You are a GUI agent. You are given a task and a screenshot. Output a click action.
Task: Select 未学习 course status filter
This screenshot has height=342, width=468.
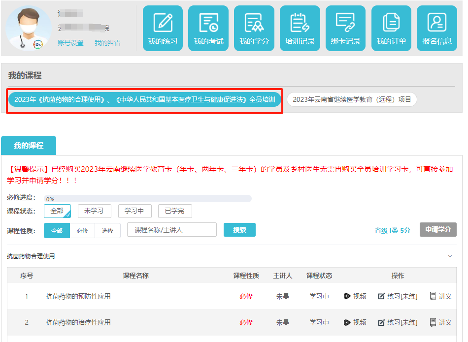[x=94, y=211]
